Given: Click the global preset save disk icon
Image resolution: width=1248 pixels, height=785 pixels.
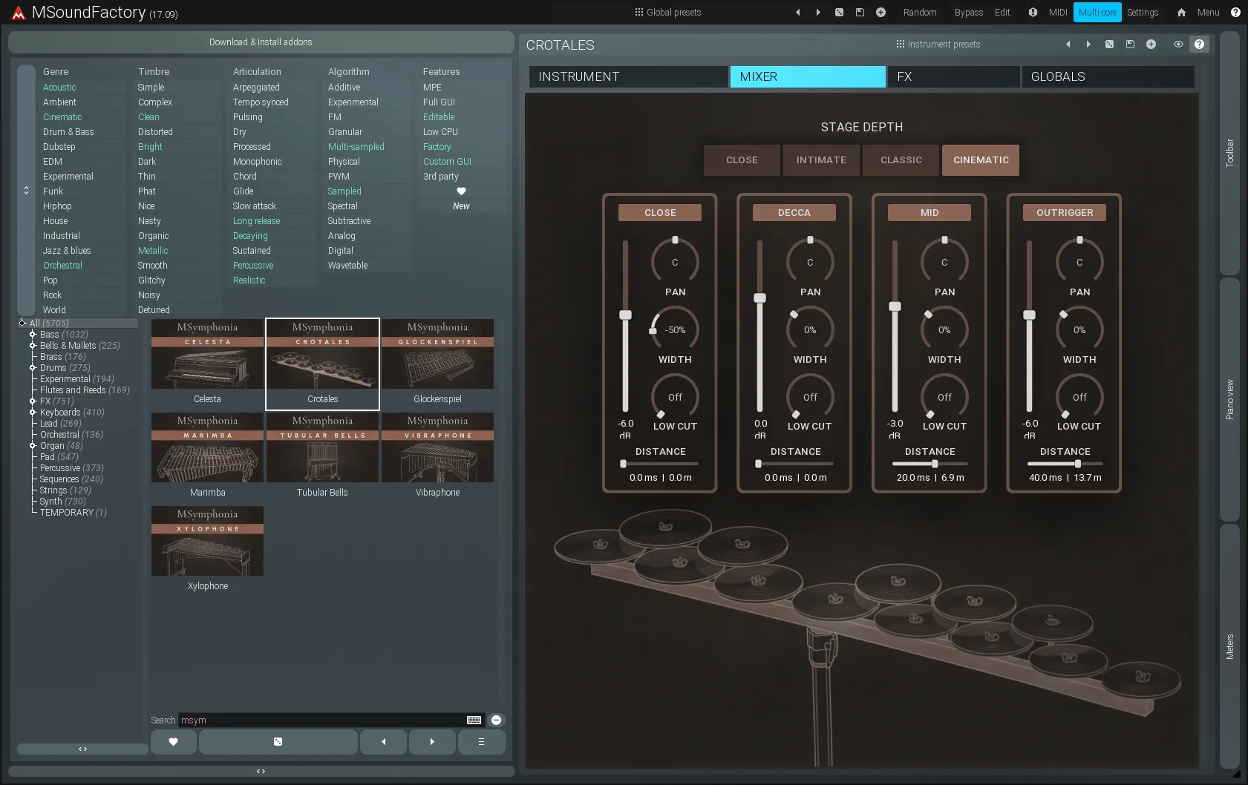Looking at the screenshot, I should tap(860, 13).
